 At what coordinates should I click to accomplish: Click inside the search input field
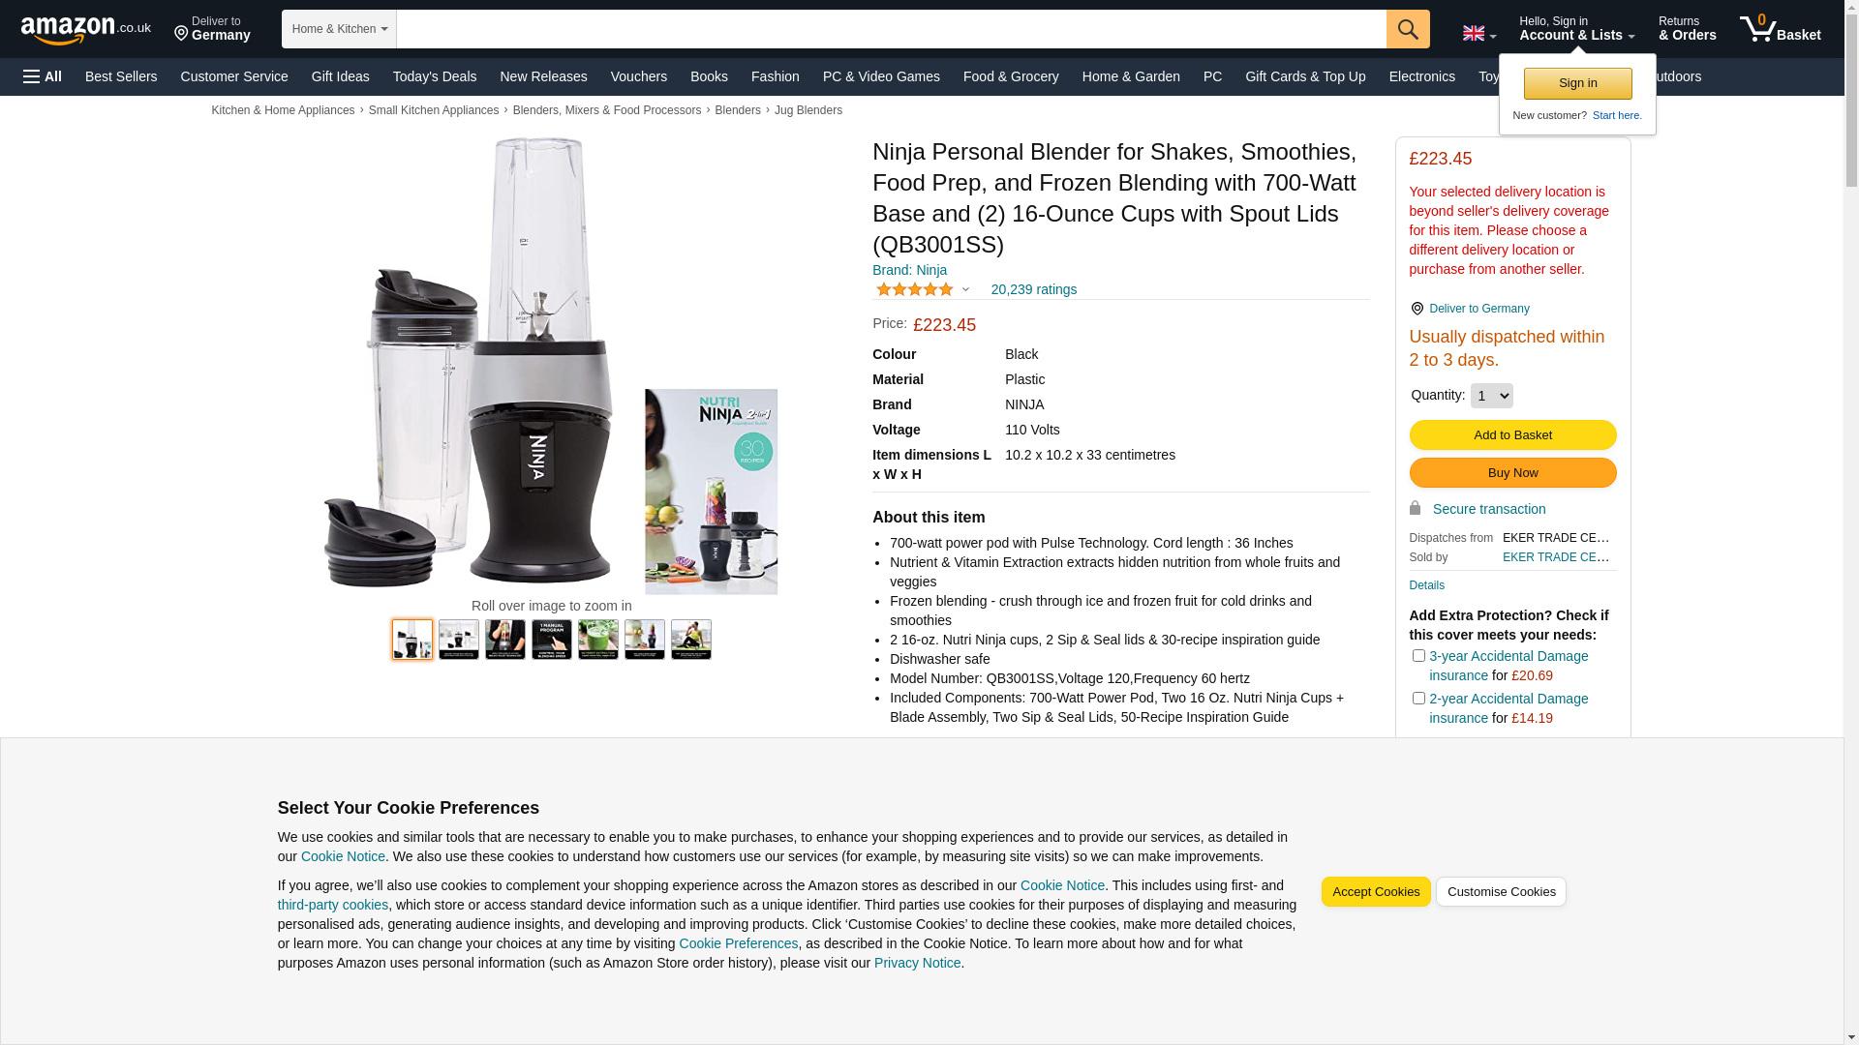point(891,29)
